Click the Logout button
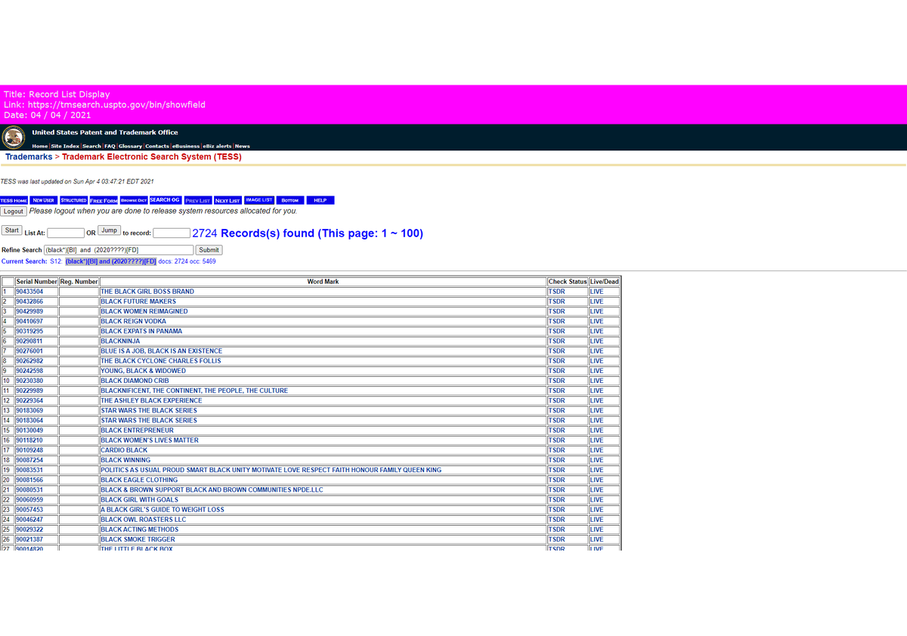 [14, 211]
